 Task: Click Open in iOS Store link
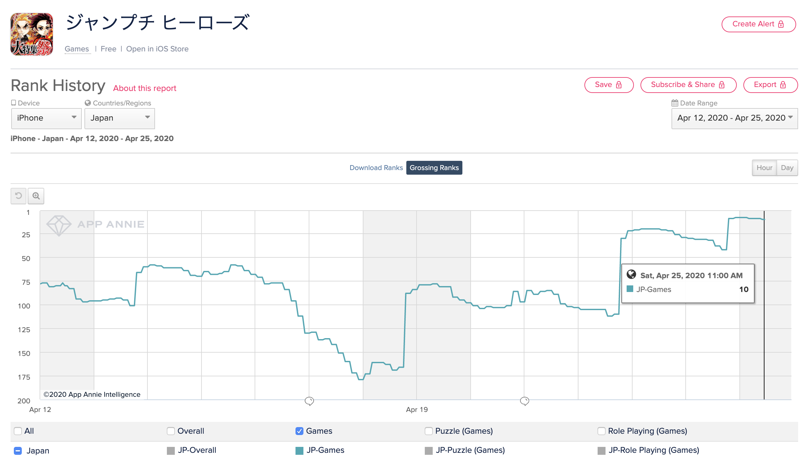tap(157, 49)
